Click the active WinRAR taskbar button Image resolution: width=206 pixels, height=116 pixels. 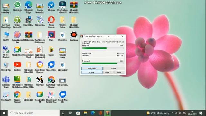(x=108, y=113)
